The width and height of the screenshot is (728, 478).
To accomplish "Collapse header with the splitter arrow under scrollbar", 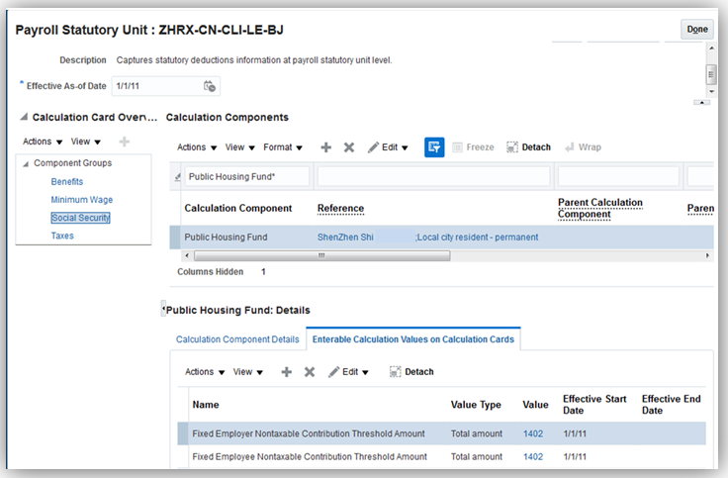I will tap(701, 102).
